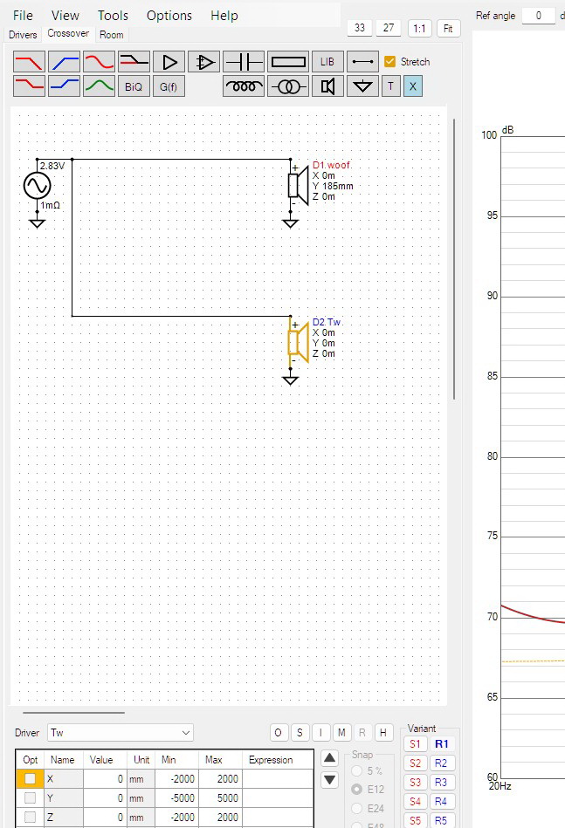Open the File menu
Viewport: 565px width, 828px height.
23,16
